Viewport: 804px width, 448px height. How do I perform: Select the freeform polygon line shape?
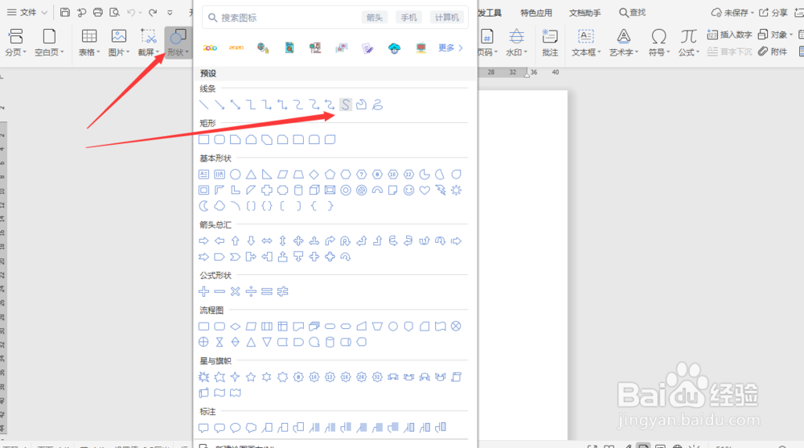[362, 105]
